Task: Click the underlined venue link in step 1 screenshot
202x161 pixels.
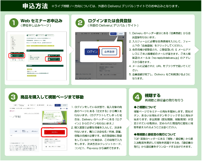Action: (38, 73)
